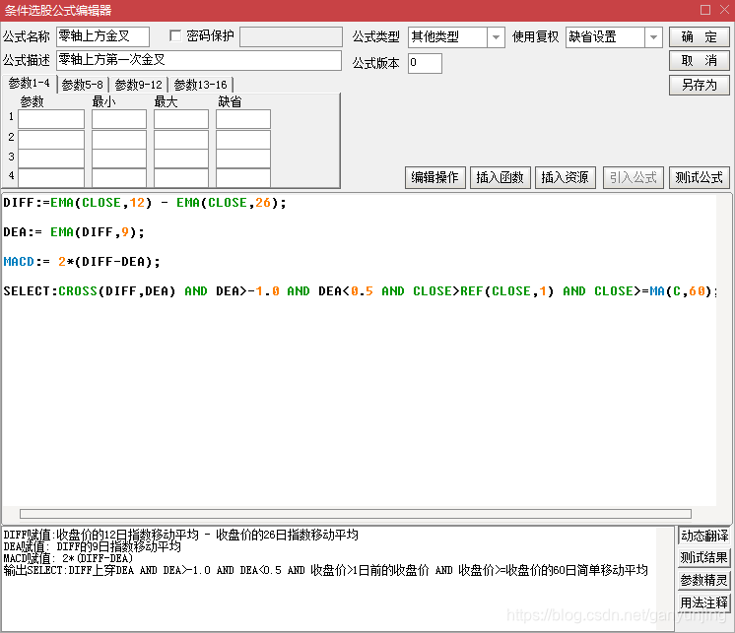Click 插入函数 button

pos(500,177)
